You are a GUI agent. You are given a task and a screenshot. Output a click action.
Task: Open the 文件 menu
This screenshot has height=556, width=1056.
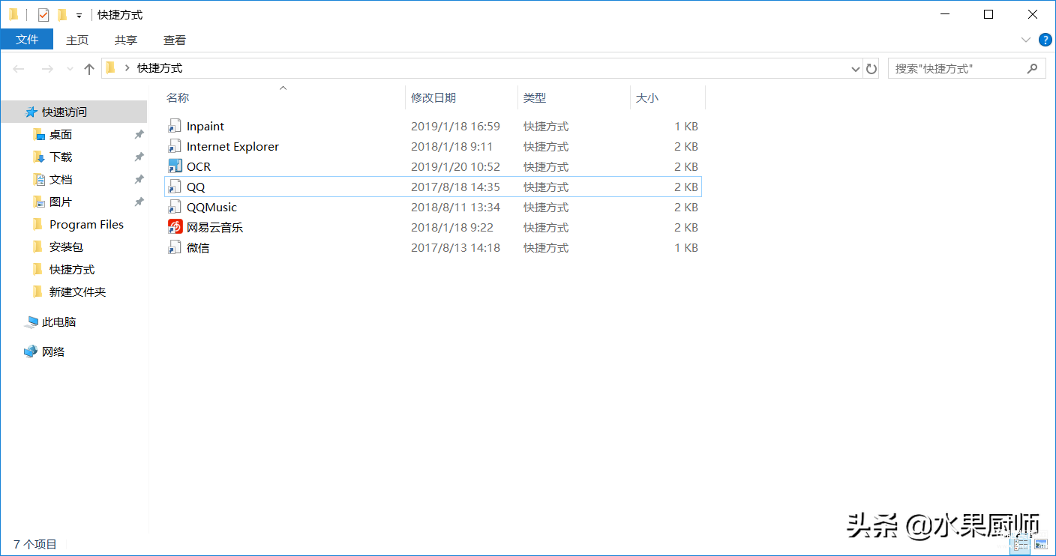(27, 39)
